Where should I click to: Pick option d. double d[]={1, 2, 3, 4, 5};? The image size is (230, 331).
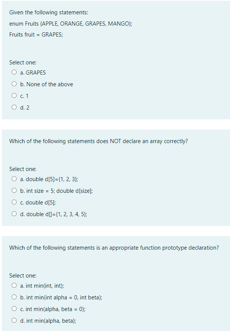pos(14,214)
